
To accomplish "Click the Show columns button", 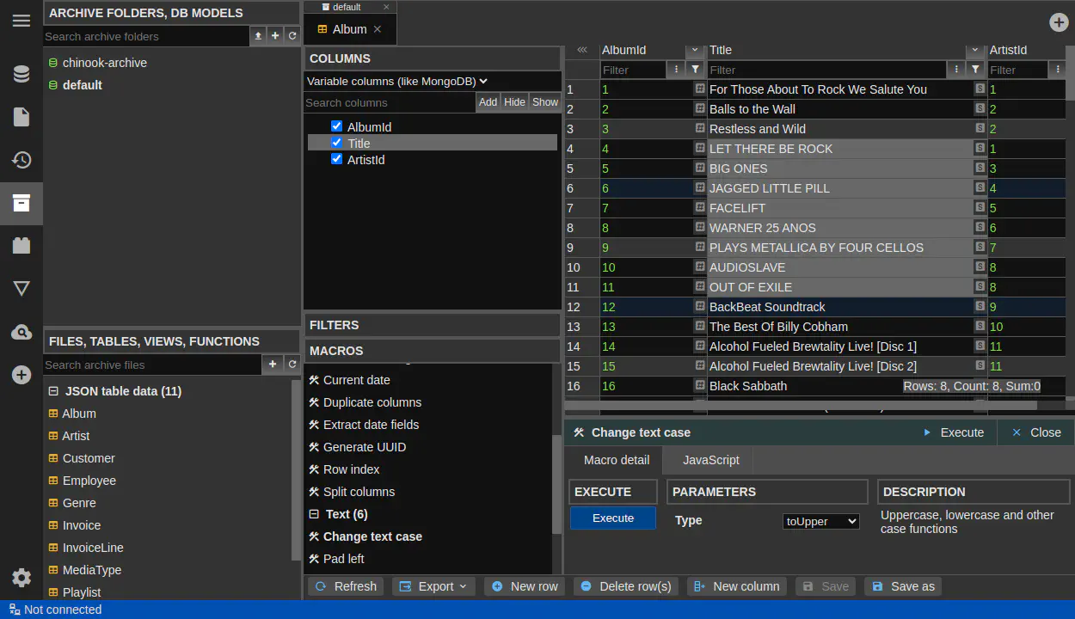I will pos(545,102).
